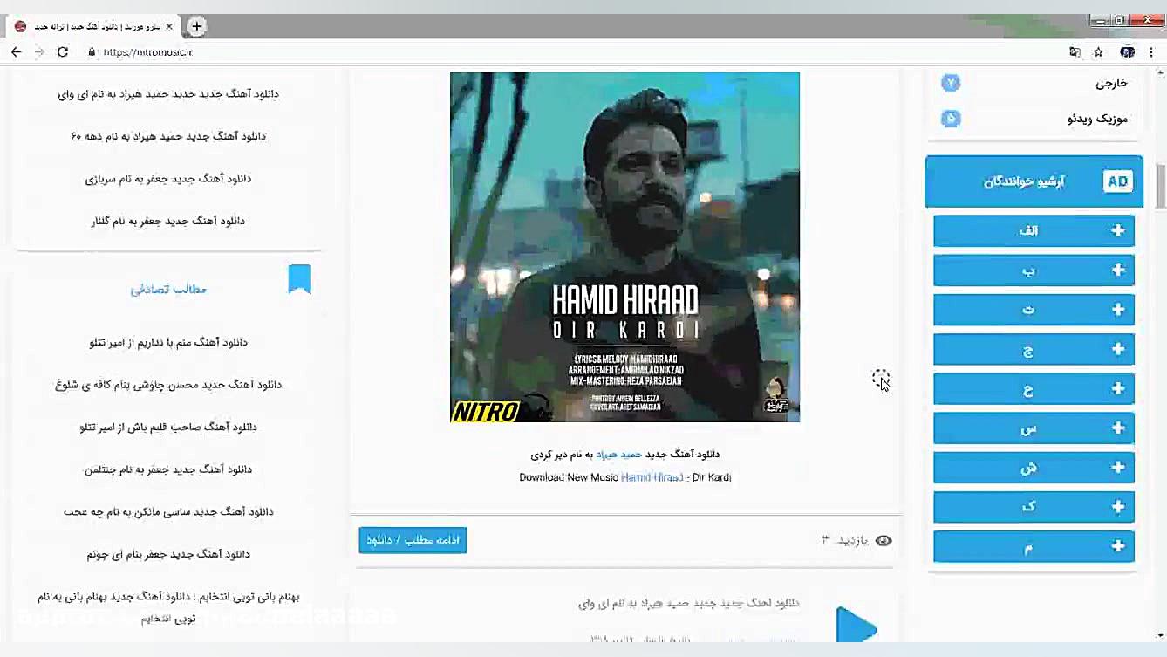Click the آرشیو خوانندگان header title
Image resolution: width=1167 pixels, height=657 pixels.
pyautogui.click(x=1024, y=181)
